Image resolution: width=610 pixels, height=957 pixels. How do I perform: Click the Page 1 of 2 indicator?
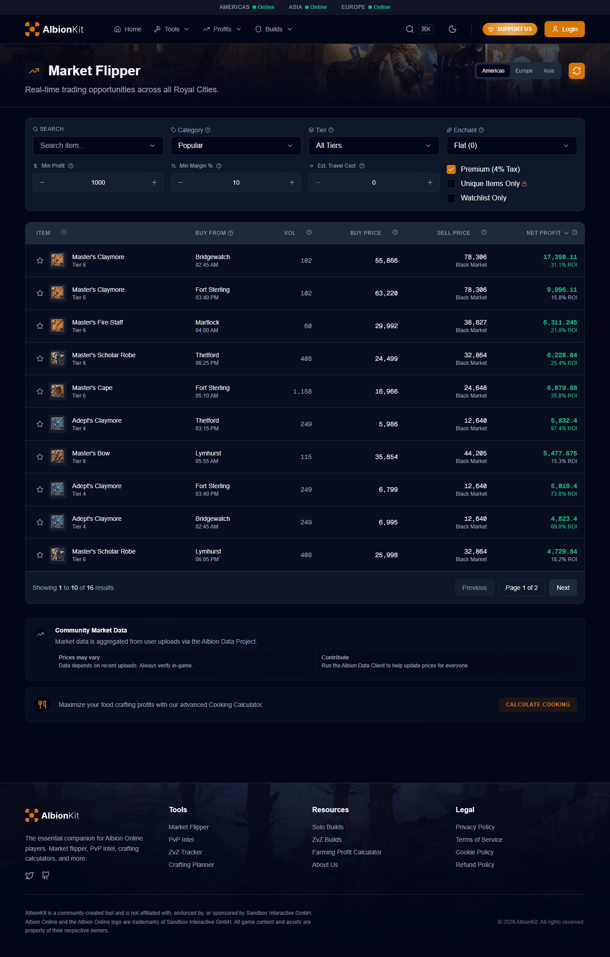pos(522,588)
